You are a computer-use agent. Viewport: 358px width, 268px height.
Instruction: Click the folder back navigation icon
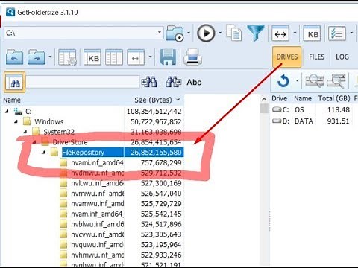[15, 57]
